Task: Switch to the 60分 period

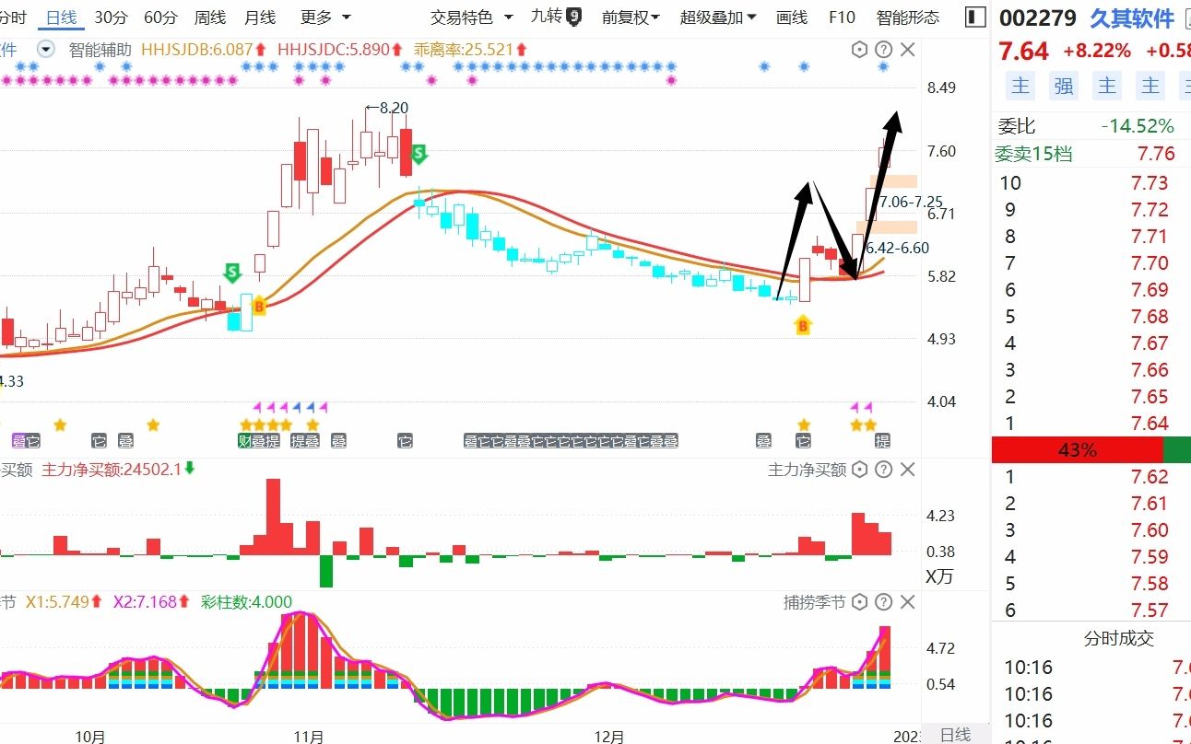Action: click(x=161, y=17)
